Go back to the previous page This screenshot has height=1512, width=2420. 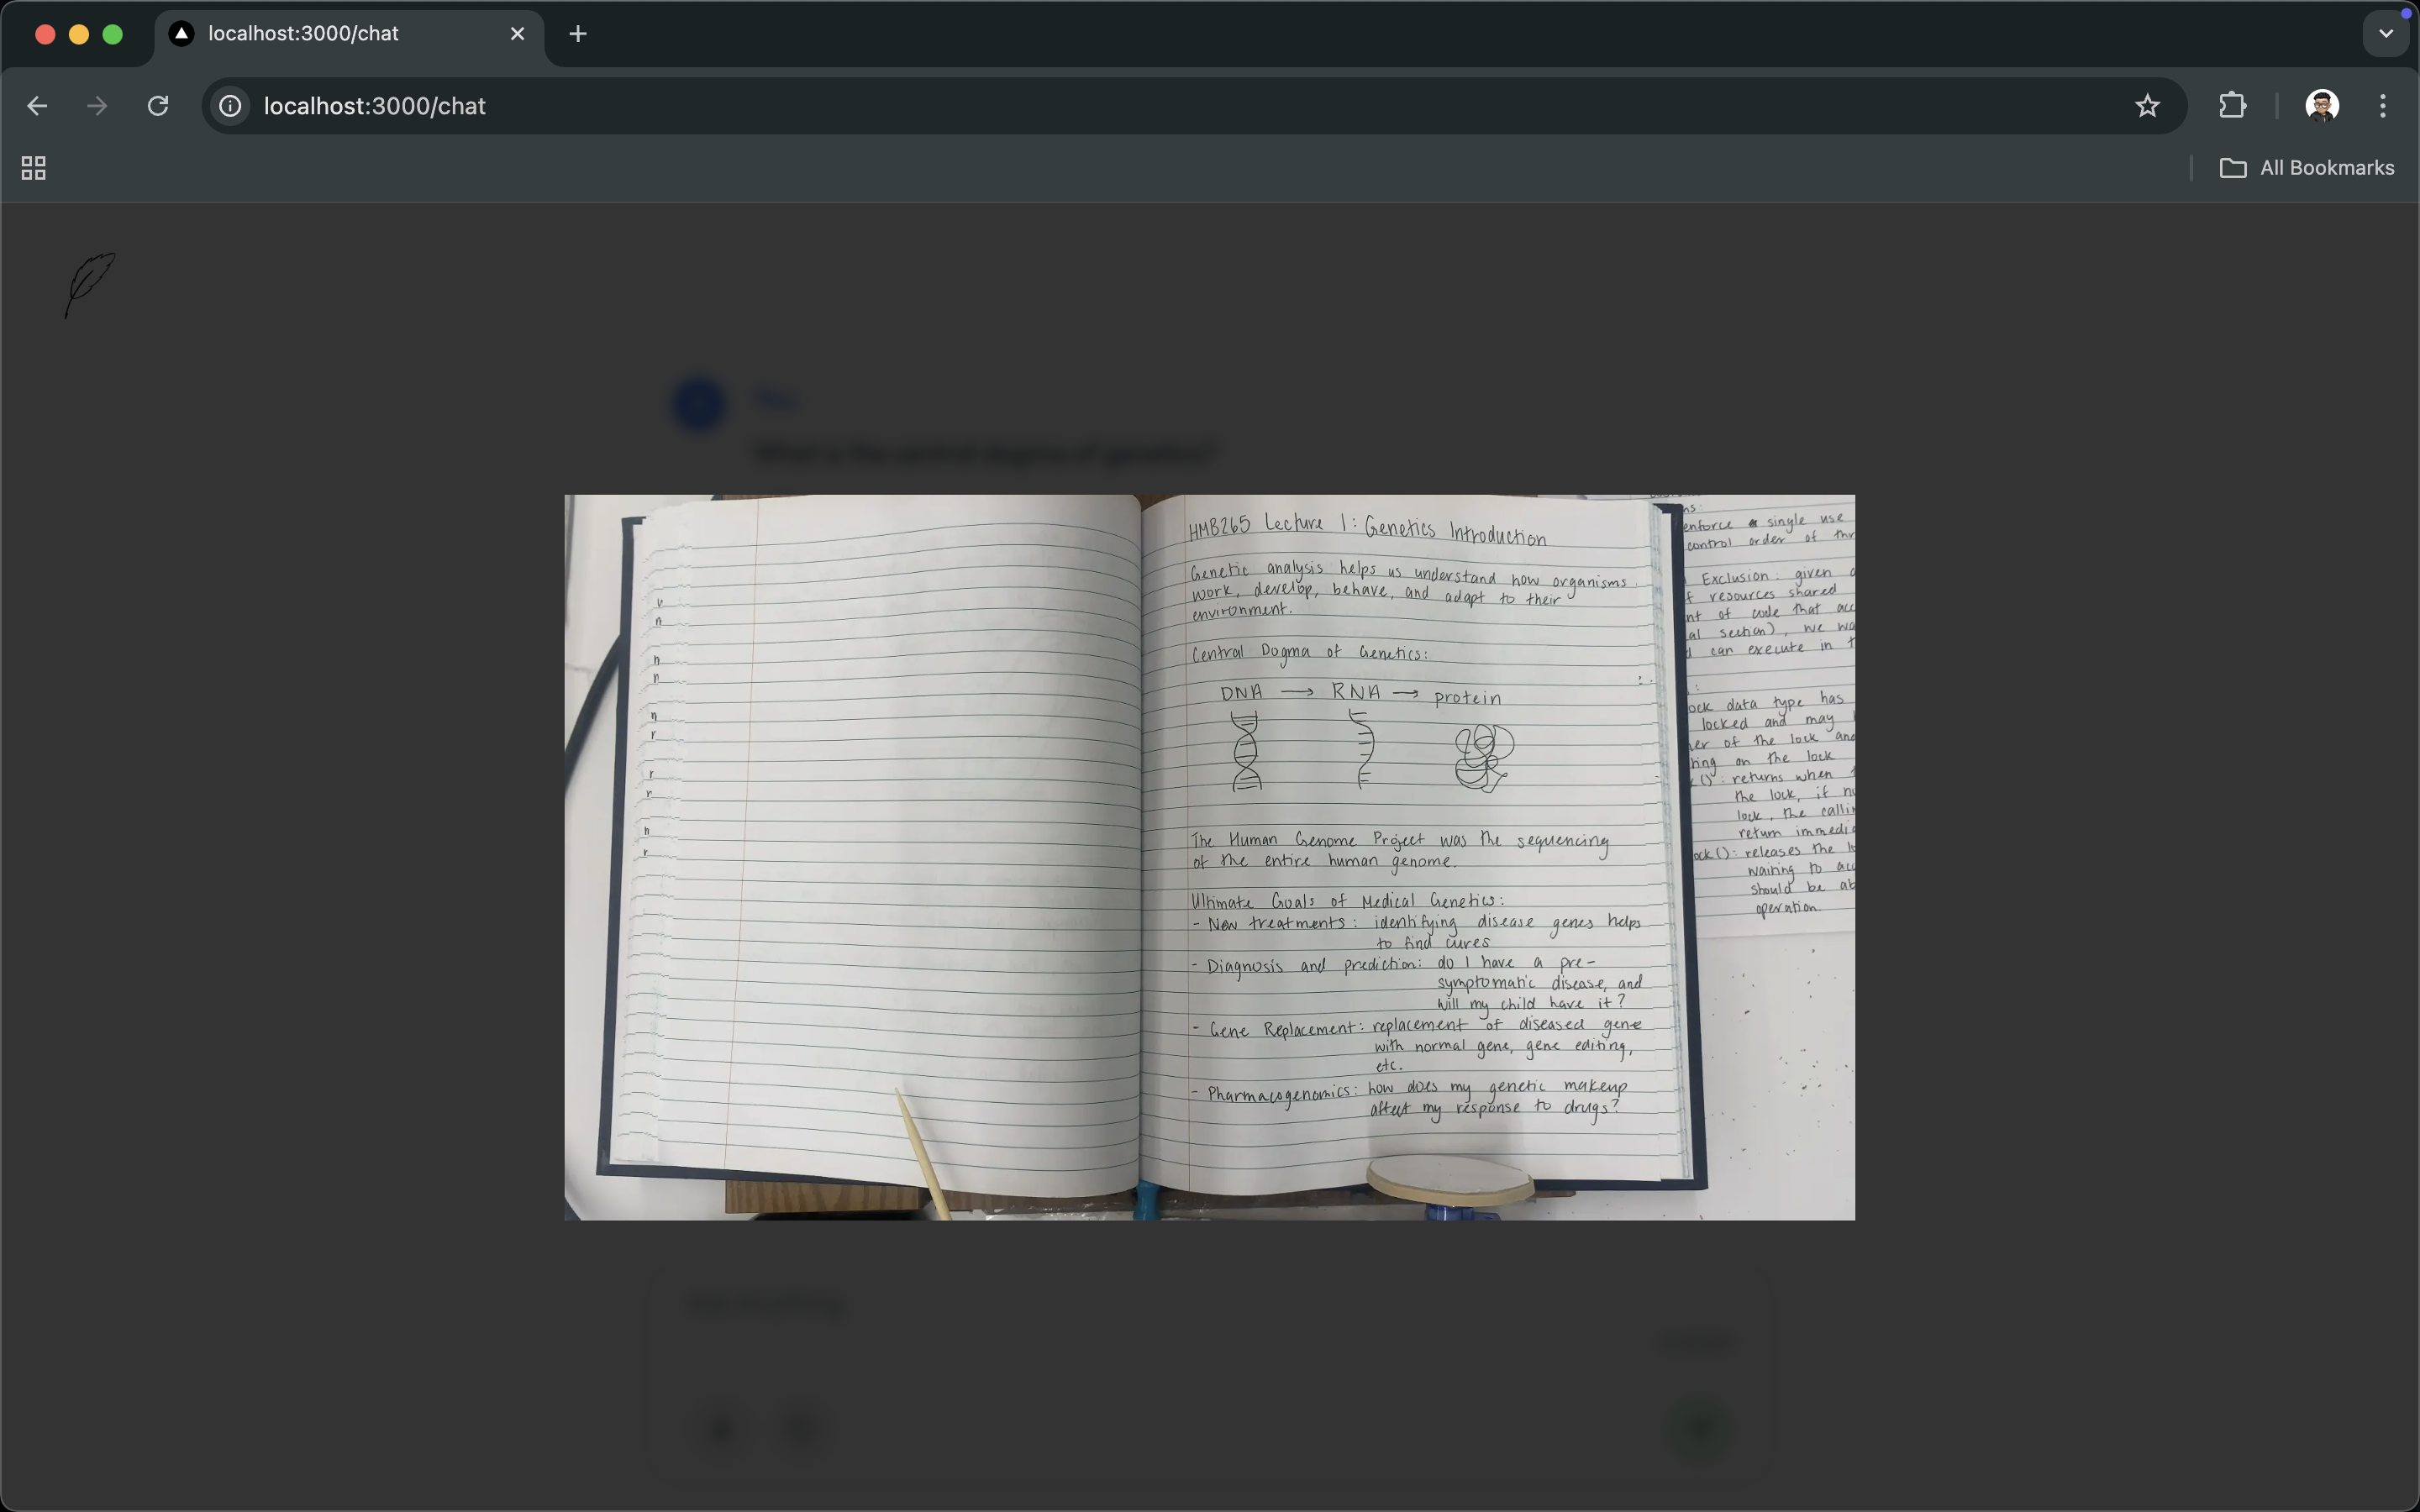(x=37, y=106)
